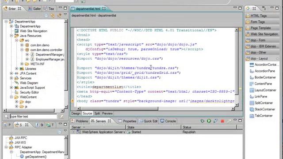Open DepartmentManager java file
Screen dimensions: 283x159
(47, 54)
